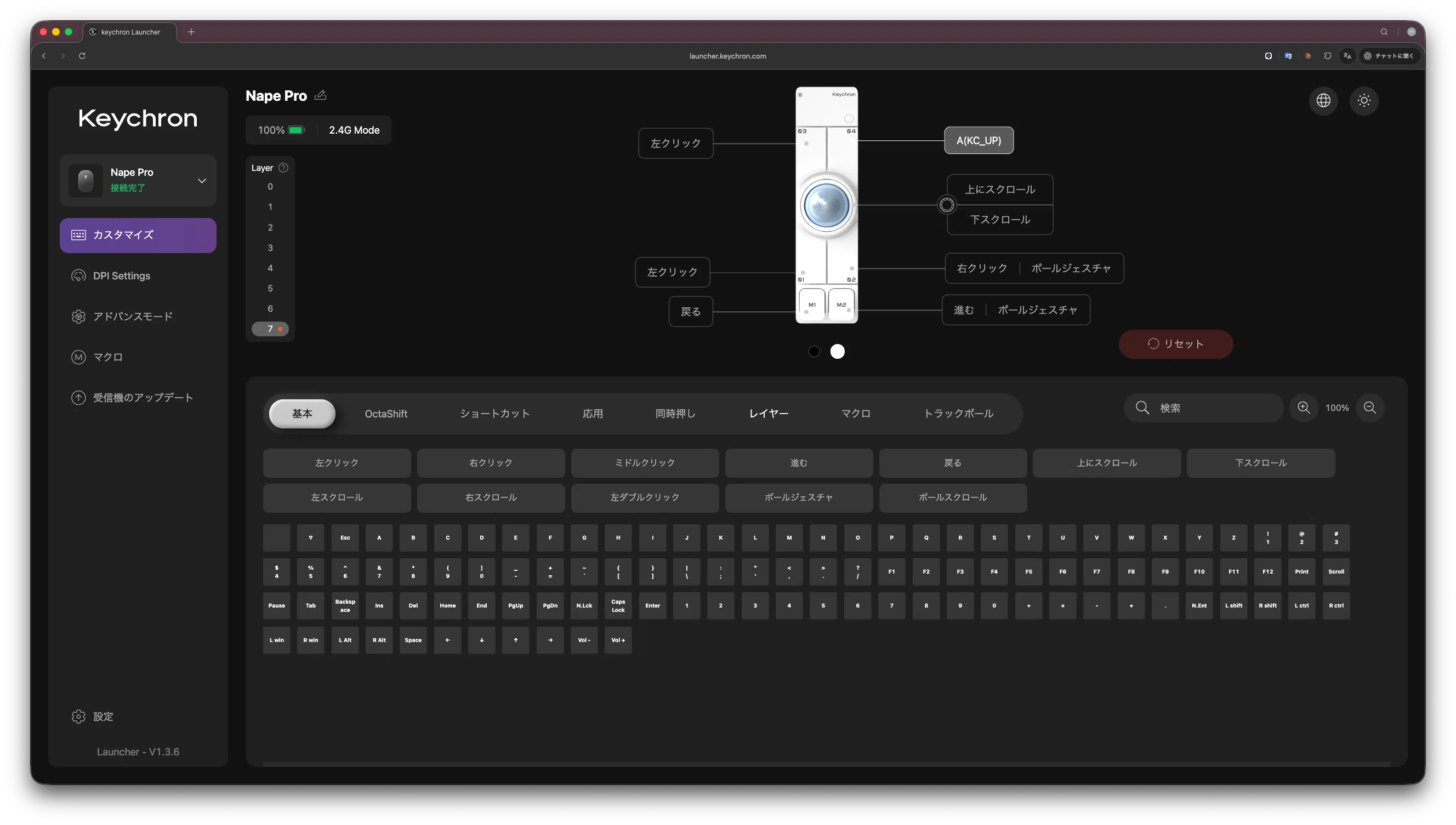
Task: Select 上にスクロール wheel mapping
Action: (1000, 190)
